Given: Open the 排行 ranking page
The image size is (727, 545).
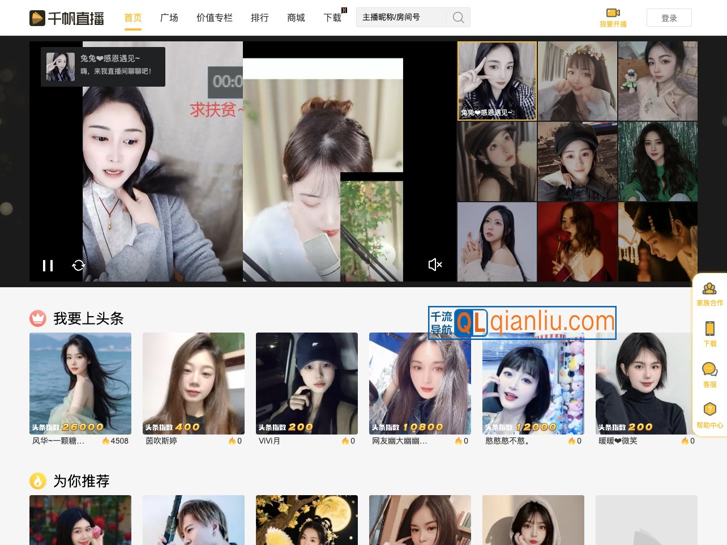Looking at the screenshot, I should (x=260, y=18).
